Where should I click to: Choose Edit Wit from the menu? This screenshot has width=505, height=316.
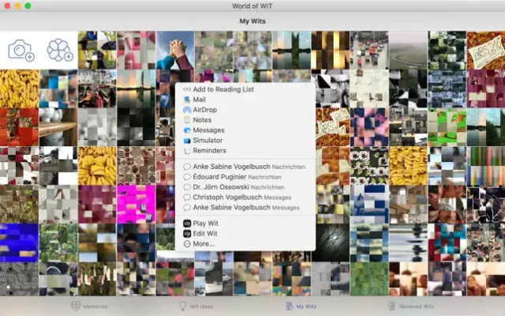coord(204,234)
